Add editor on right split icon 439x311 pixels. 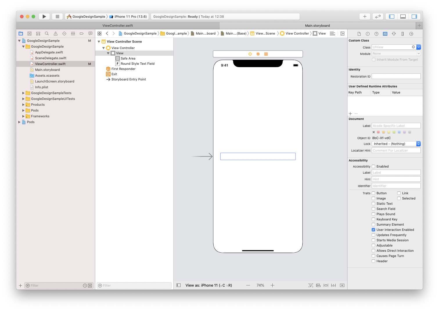coord(342,33)
